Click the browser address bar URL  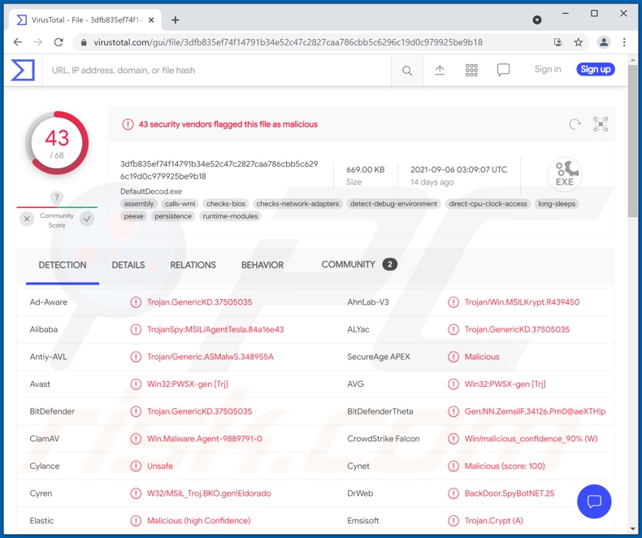click(x=288, y=42)
